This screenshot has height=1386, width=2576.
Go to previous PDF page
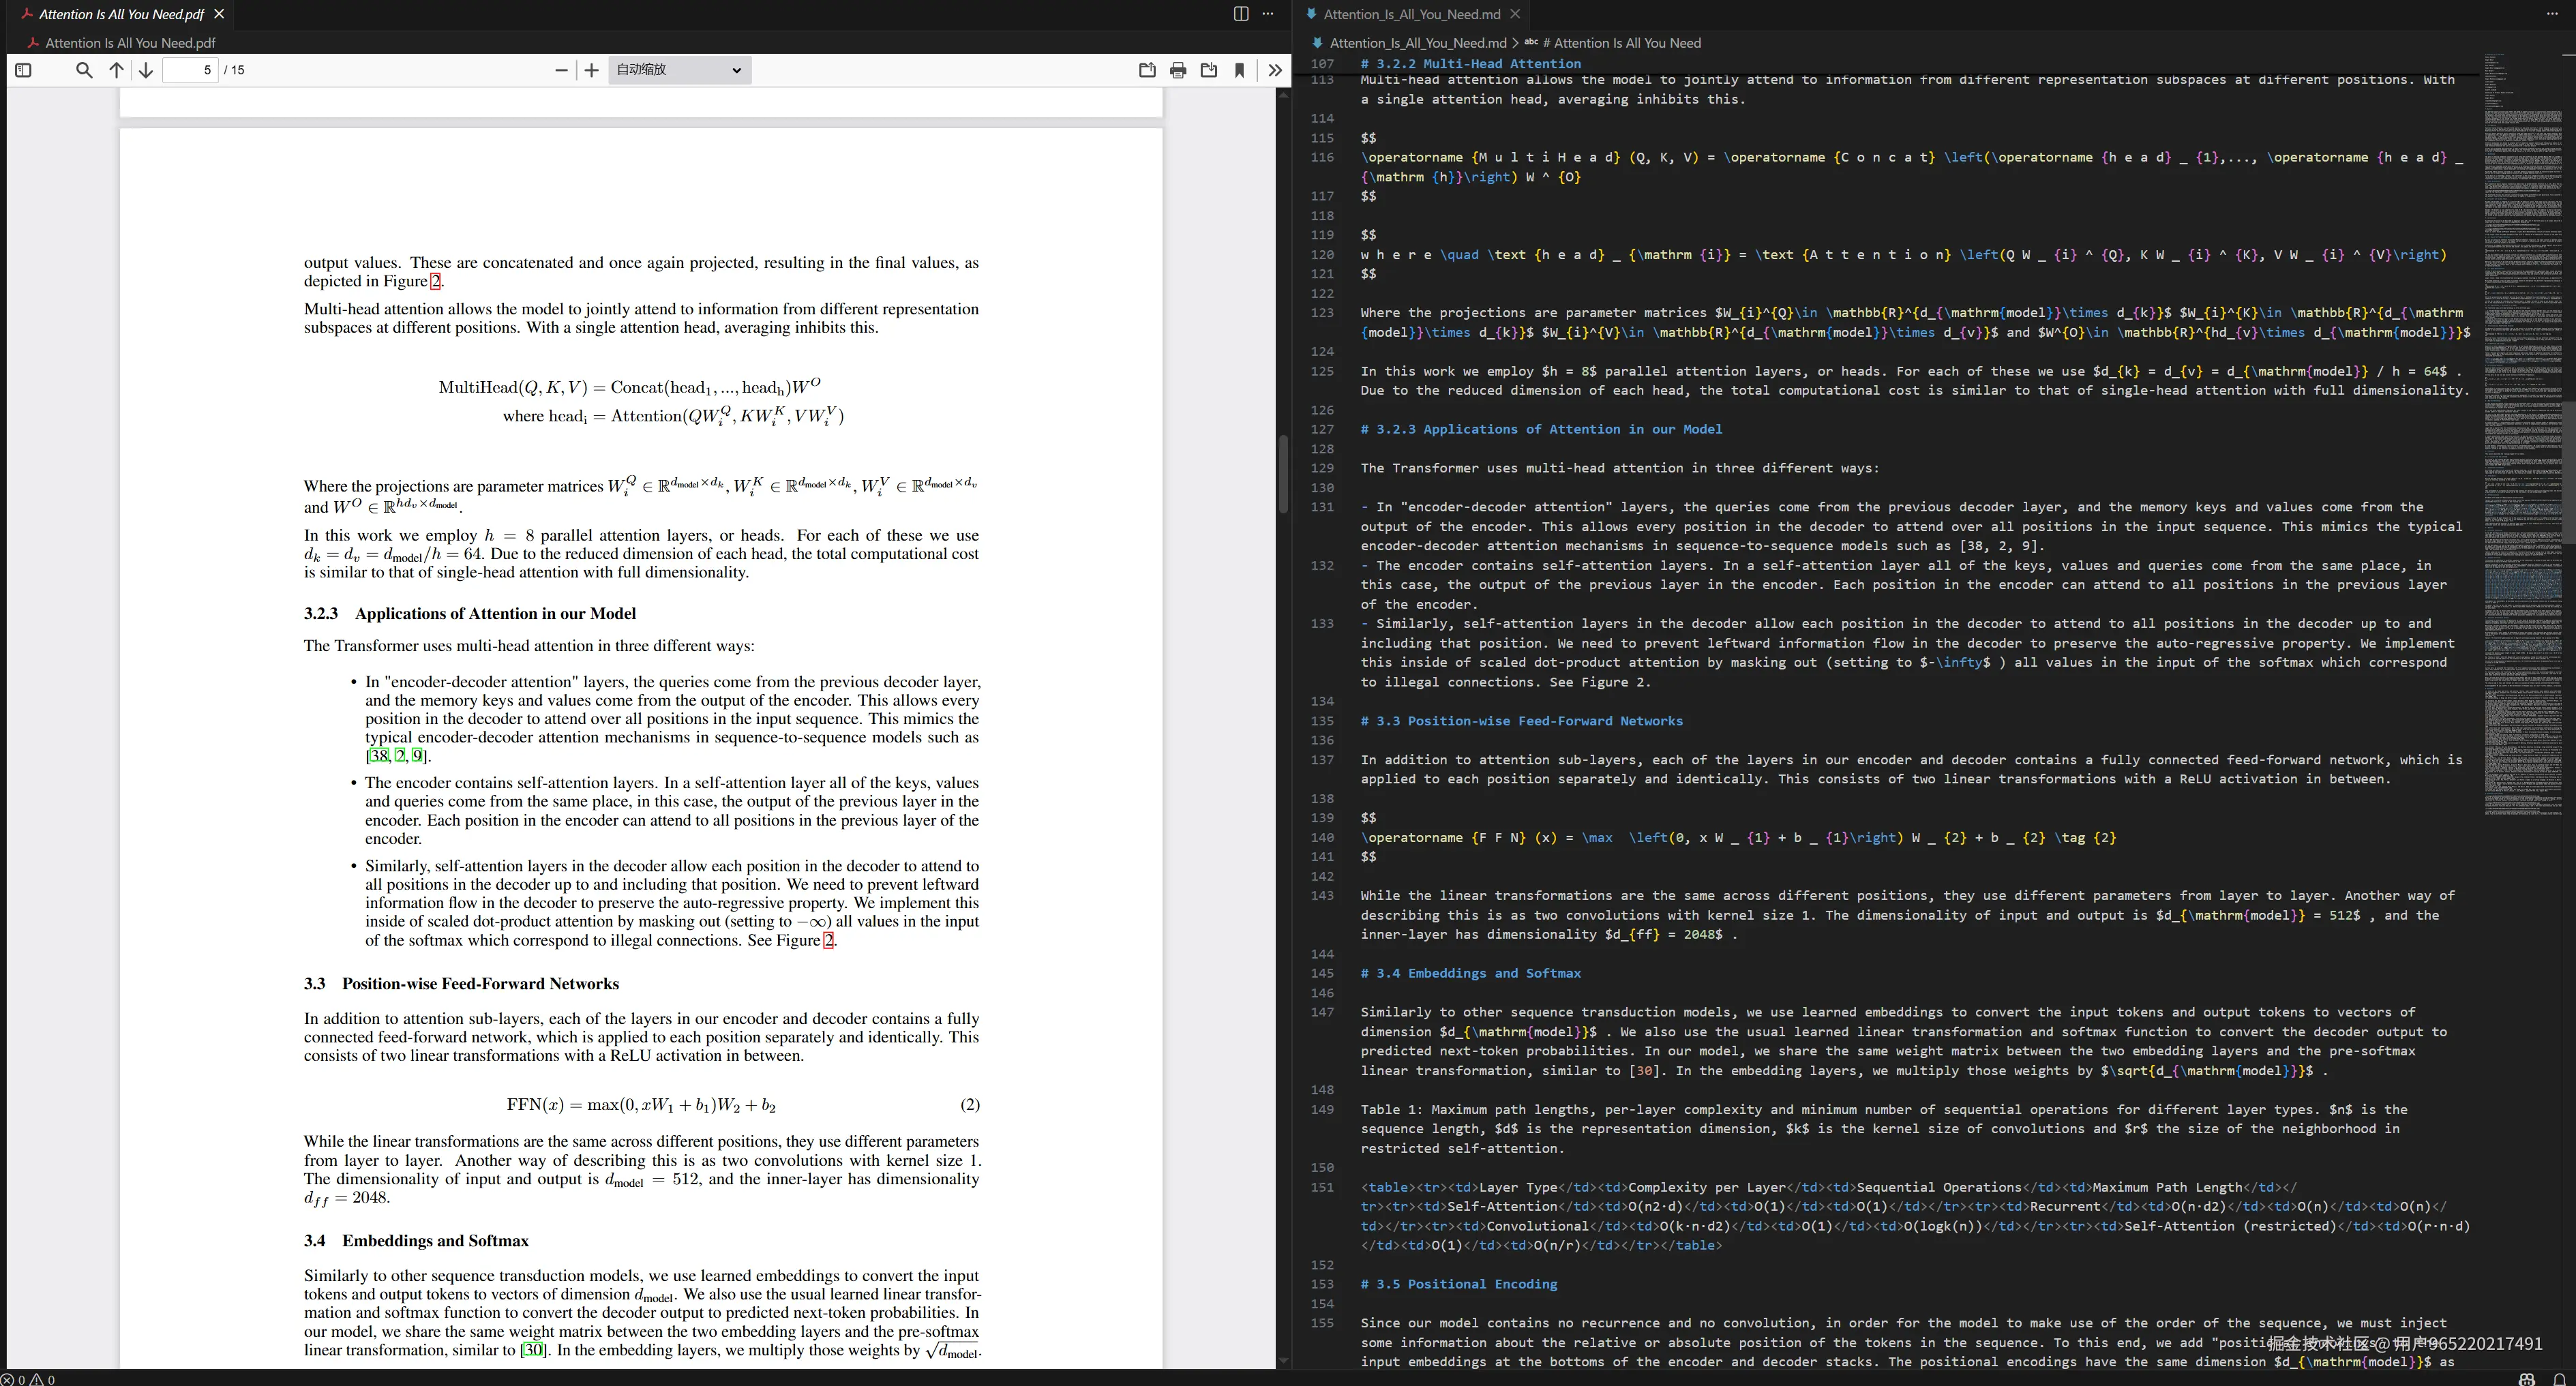pos(116,70)
